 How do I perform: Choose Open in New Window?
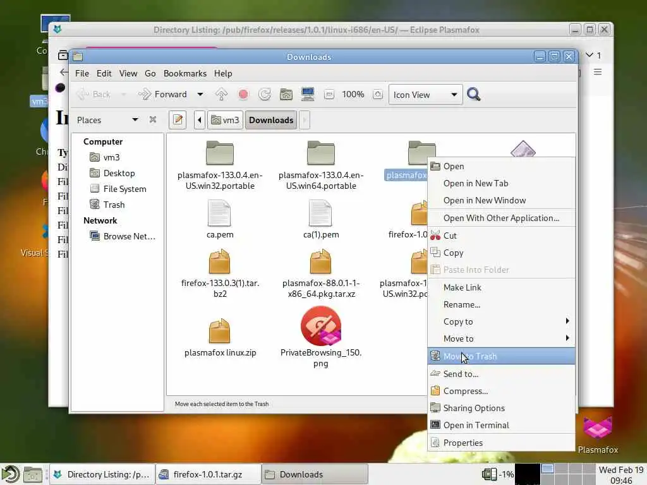point(501,200)
